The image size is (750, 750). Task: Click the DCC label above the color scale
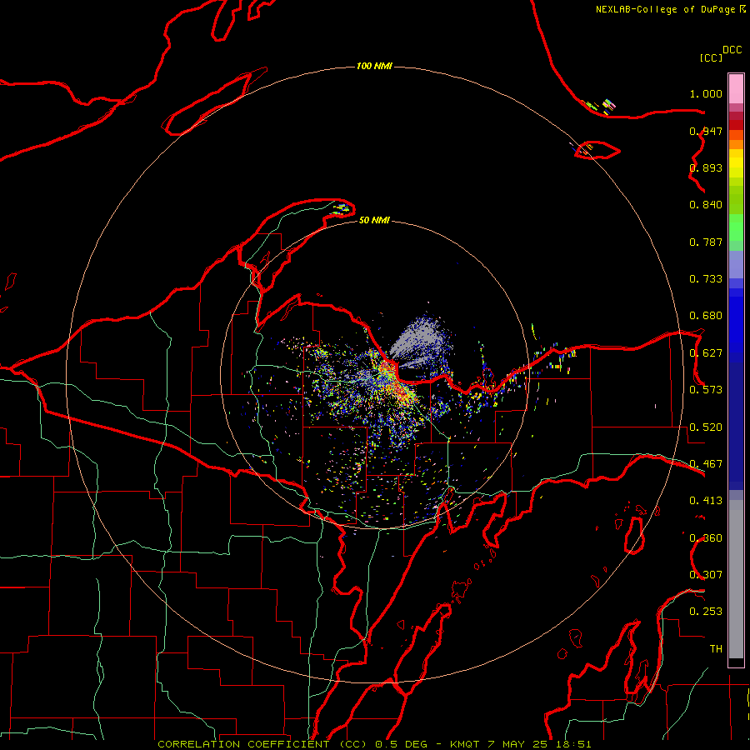732,50
